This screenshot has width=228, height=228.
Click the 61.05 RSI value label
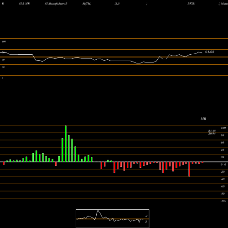[209, 52]
